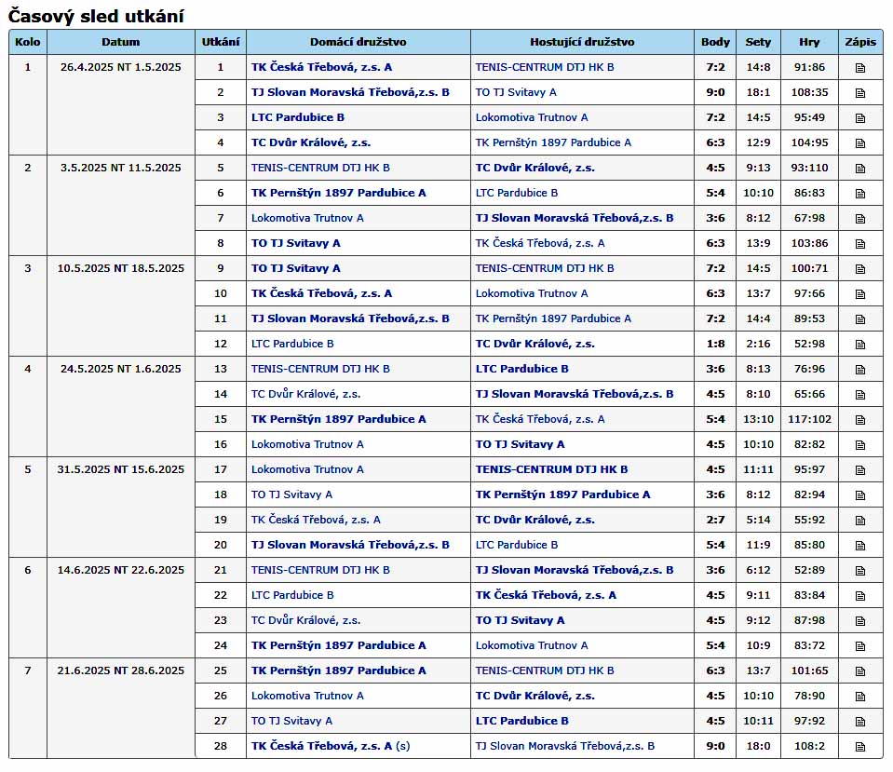Open the match record icon for match 24
The height and width of the screenshot is (772, 893).
tap(860, 646)
